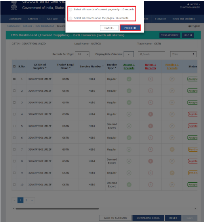Sort by Invoice Number column
Screen dimensions: 204x222
92,66
